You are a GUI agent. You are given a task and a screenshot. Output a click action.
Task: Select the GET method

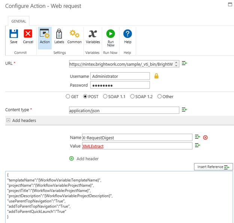click(68, 96)
